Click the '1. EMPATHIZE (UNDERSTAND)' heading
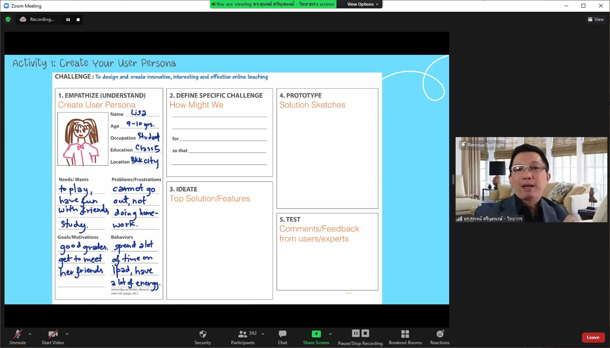This screenshot has height=348, width=610. (102, 95)
